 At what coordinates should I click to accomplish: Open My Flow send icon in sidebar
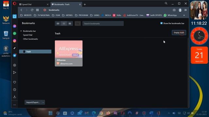point(14,72)
